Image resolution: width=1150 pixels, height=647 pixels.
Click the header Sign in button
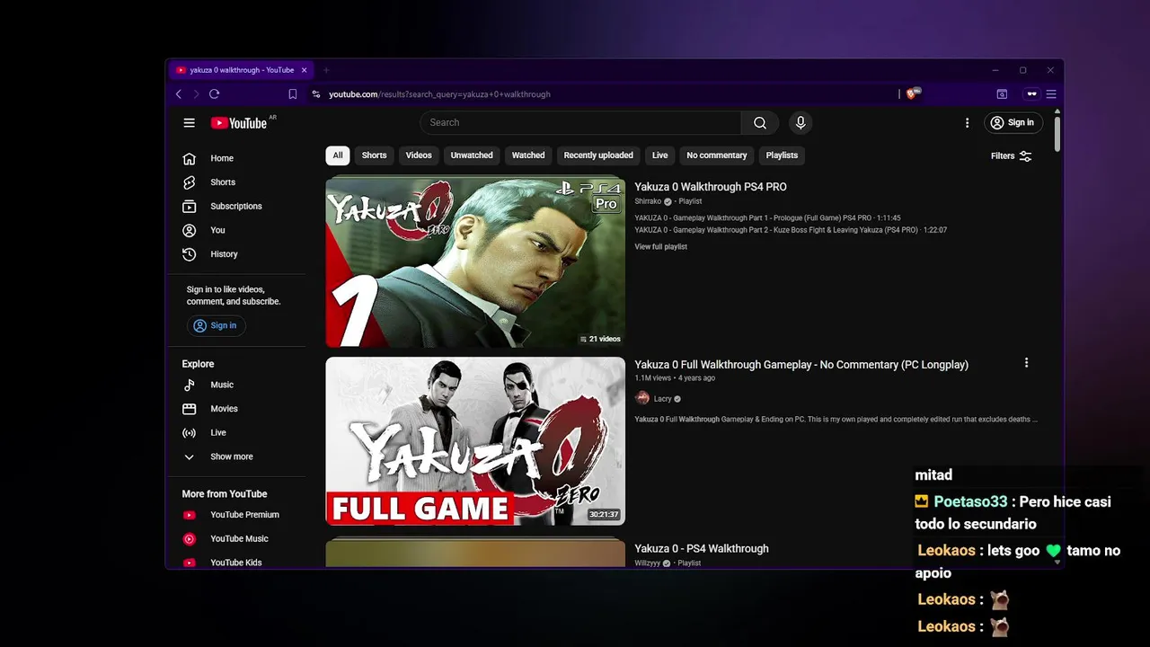1012,123
